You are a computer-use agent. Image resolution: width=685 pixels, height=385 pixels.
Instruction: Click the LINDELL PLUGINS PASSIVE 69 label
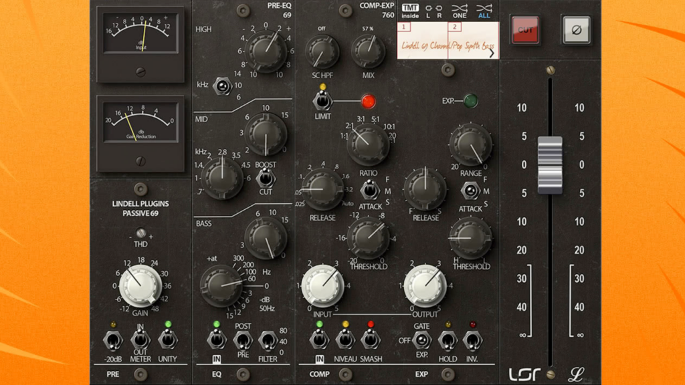tap(140, 209)
